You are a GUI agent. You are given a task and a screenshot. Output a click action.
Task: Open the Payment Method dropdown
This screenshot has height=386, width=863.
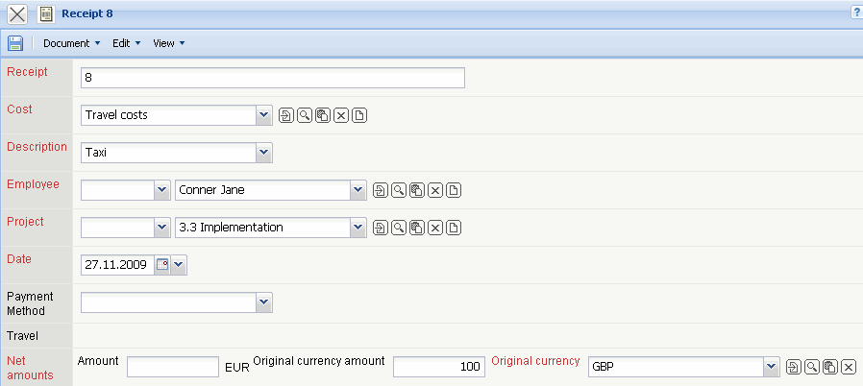[264, 302]
